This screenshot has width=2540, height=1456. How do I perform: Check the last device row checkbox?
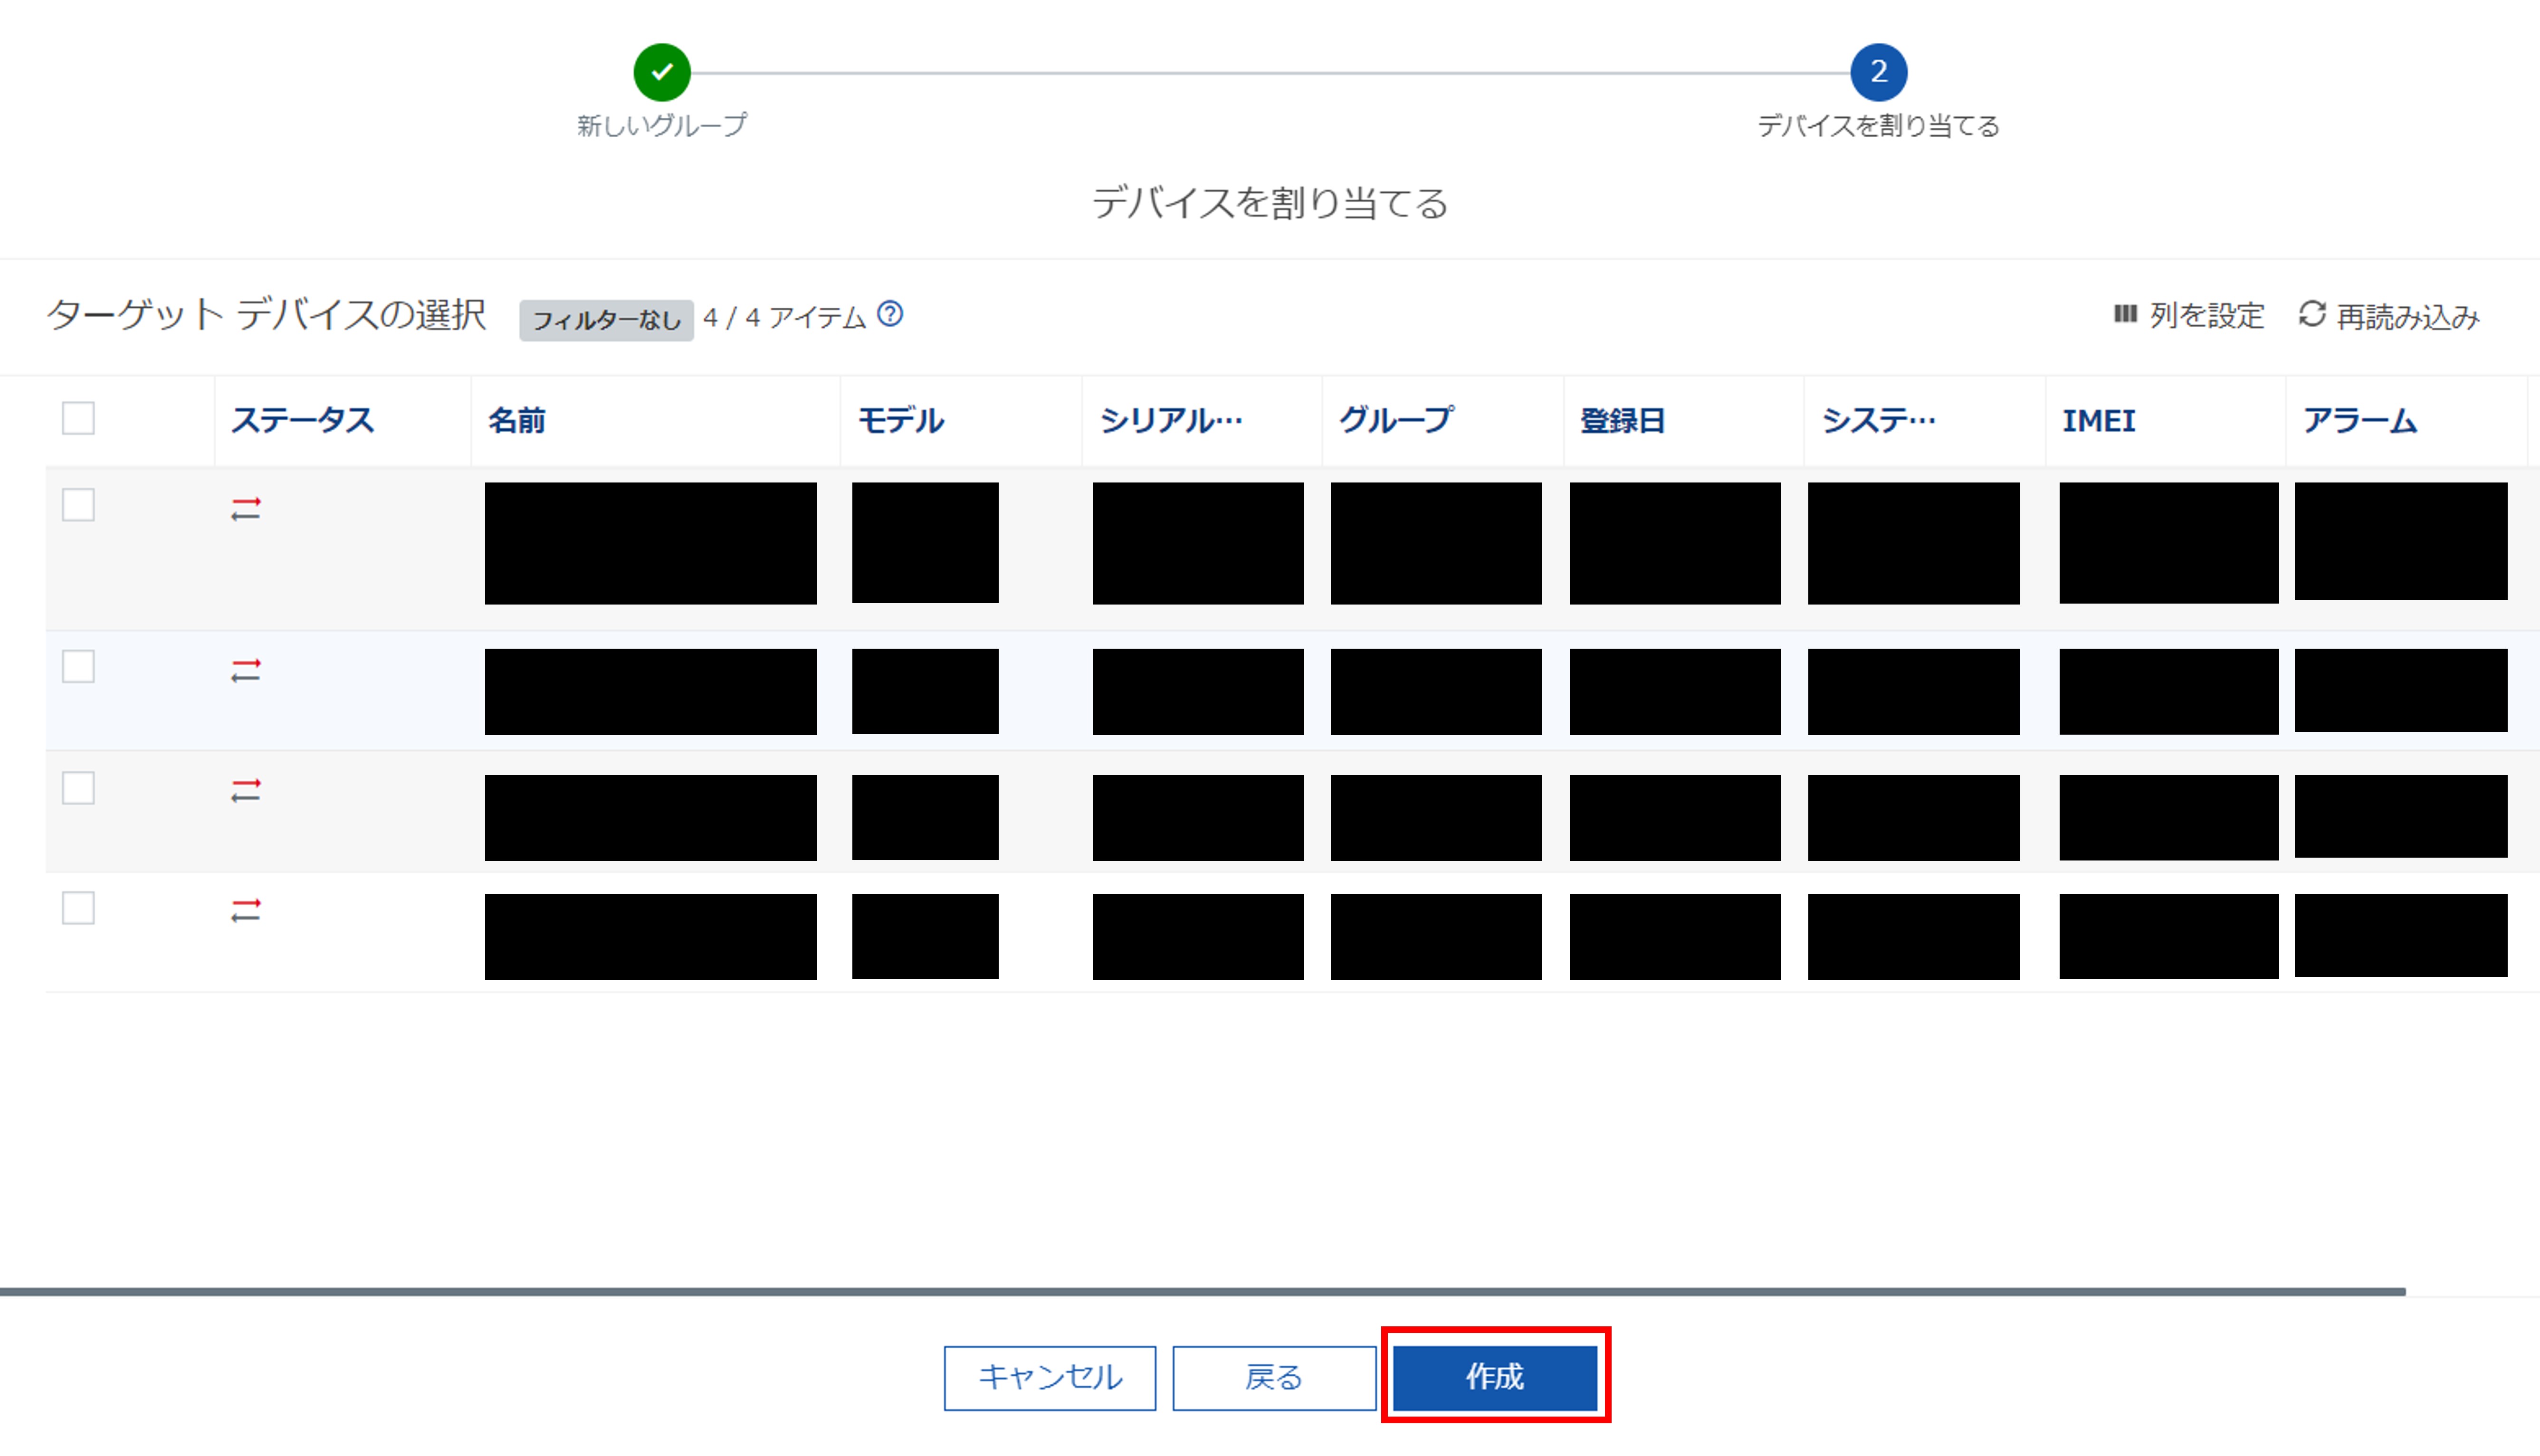click(78, 908)
